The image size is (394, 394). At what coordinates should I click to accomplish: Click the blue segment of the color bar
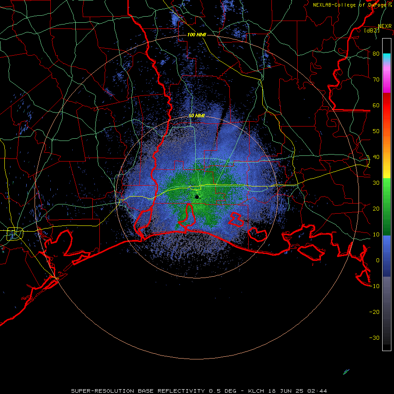387,256
